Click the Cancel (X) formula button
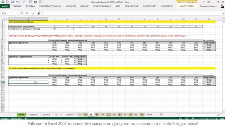Viewport: 225px width, 127px height. 27,13
